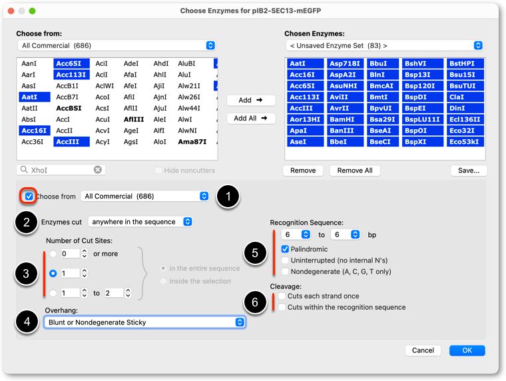506x381 pixels.
Task: Select the exactly 1 cut site radio button
Action: 53,274
